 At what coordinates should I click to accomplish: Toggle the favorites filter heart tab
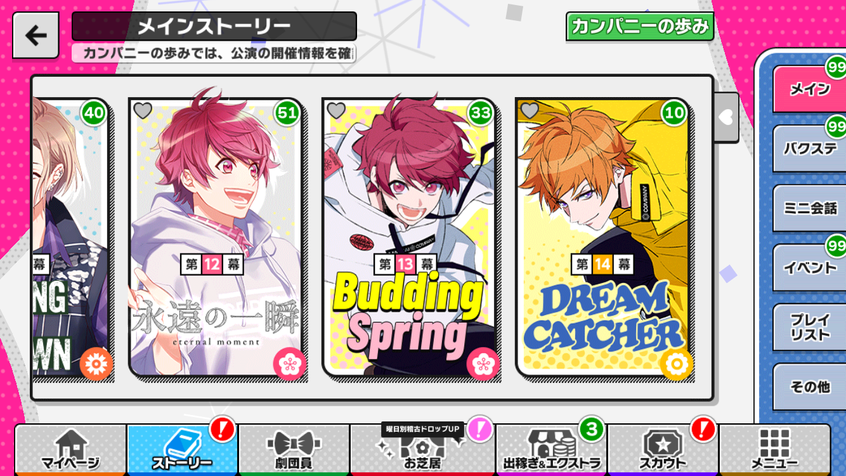pyautogui.click(x=727, y=117)
